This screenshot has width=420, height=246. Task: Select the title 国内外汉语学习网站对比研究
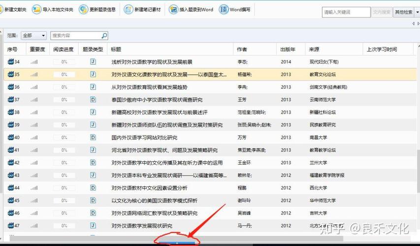(144, 137)
